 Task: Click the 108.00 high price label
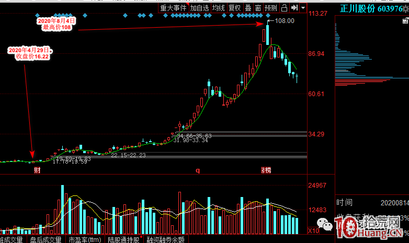click(285, 21)
